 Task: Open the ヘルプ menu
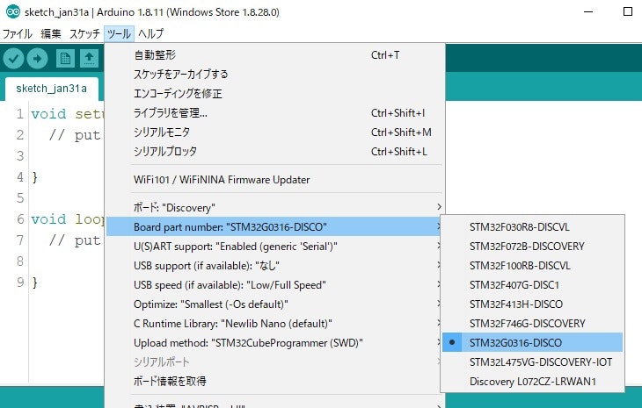[x=150, y=33]
